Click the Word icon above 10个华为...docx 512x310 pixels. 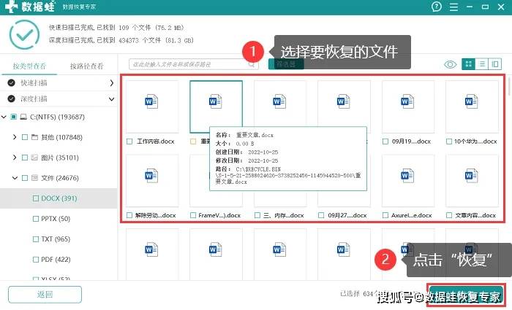click(472, 101)
